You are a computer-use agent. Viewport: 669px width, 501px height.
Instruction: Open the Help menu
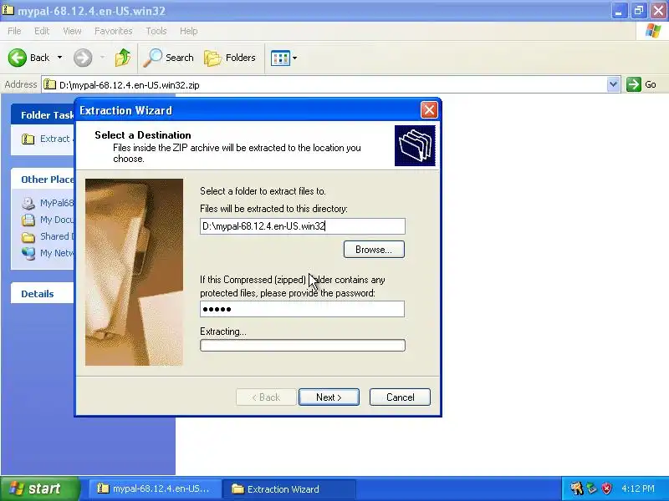189,31
